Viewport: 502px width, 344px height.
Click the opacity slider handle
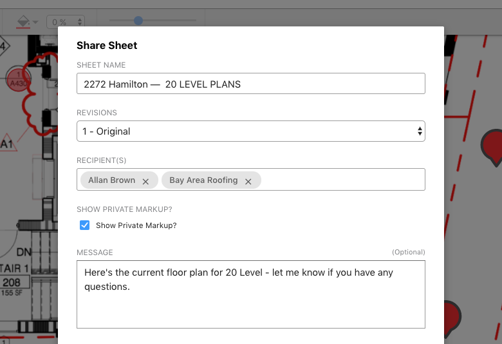coord(138,21)
